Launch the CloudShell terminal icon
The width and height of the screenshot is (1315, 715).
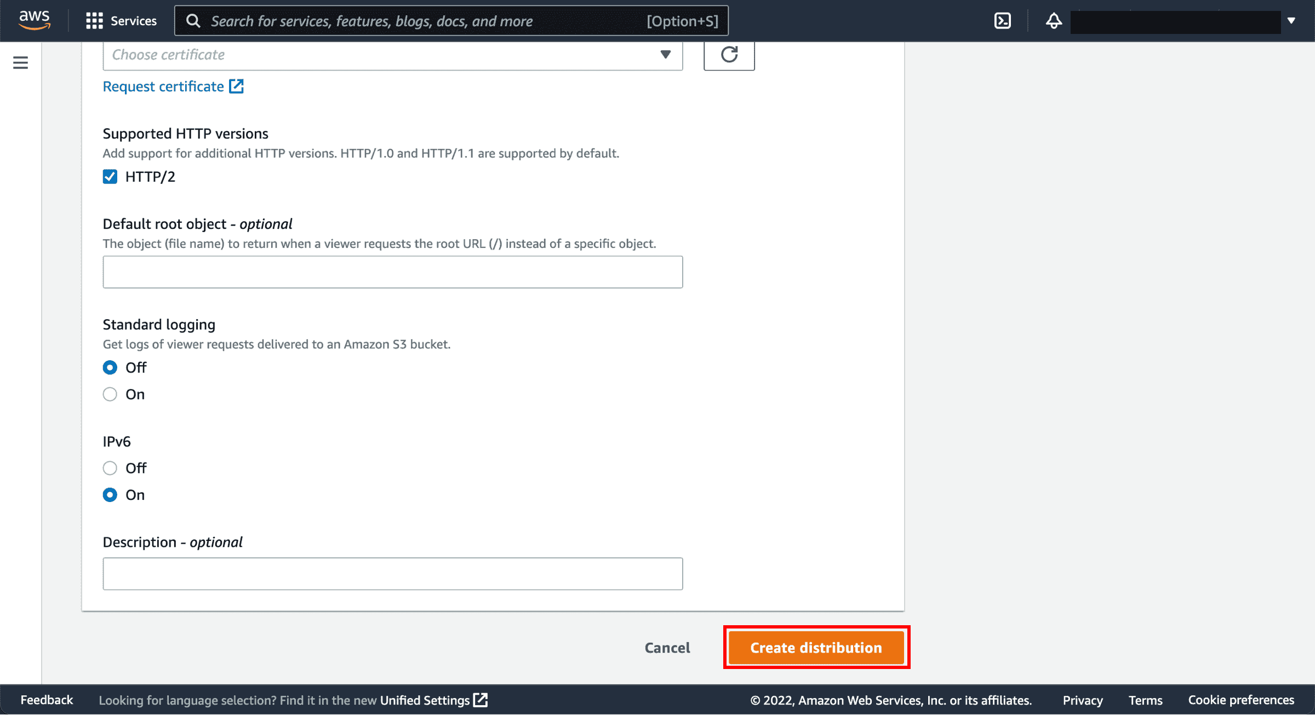click(x=1002, y=21)
